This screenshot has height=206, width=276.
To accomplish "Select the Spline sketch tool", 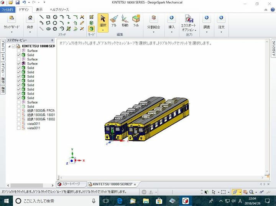I will tap(69, 17).
